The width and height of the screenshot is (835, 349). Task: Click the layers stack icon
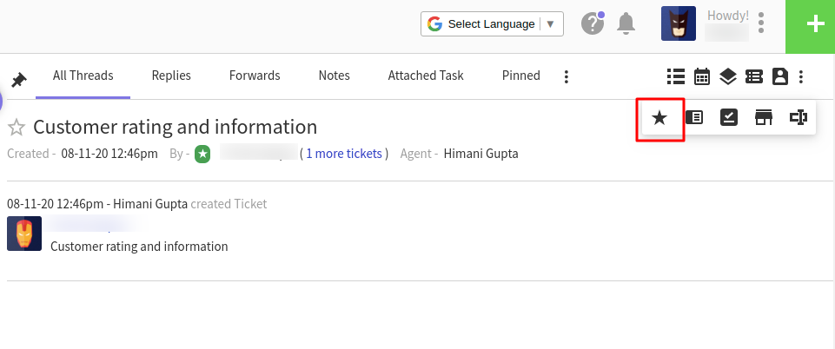click(x=727, y=76)
